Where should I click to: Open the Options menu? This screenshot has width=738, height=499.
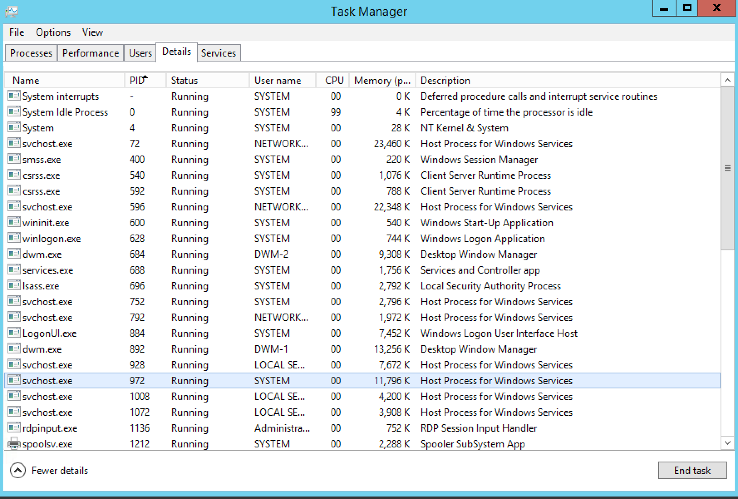pos(53,32)
